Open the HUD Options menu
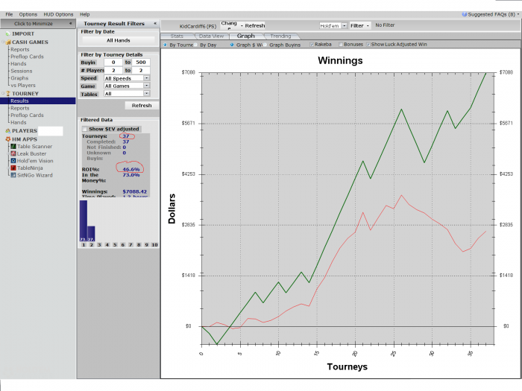Screen dimensions: 522x391 (x=58, y=14)
